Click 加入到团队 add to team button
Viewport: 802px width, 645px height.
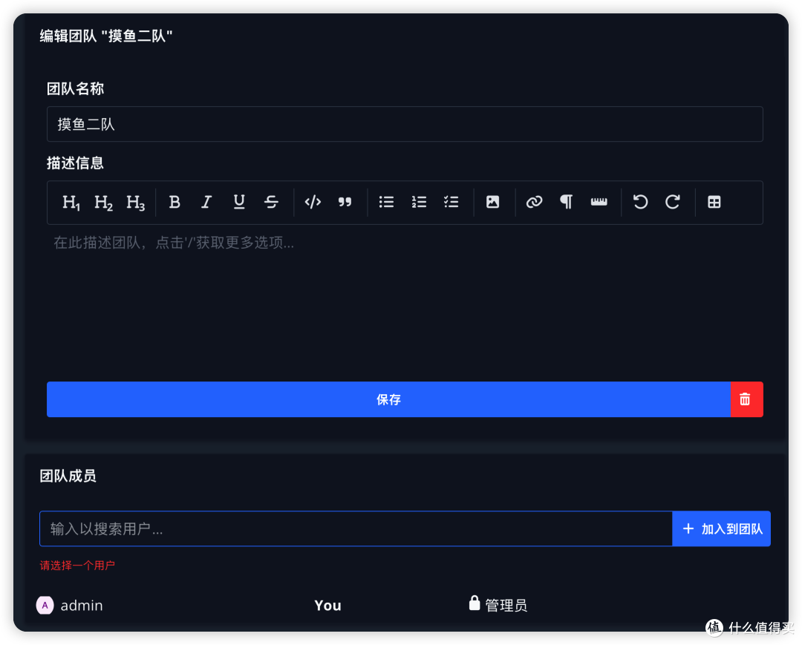click(x=721, y=528)
